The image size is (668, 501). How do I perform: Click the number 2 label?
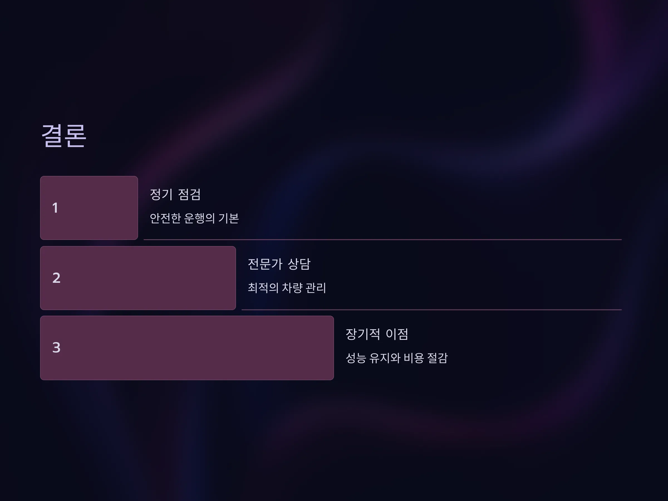[56, 278]
